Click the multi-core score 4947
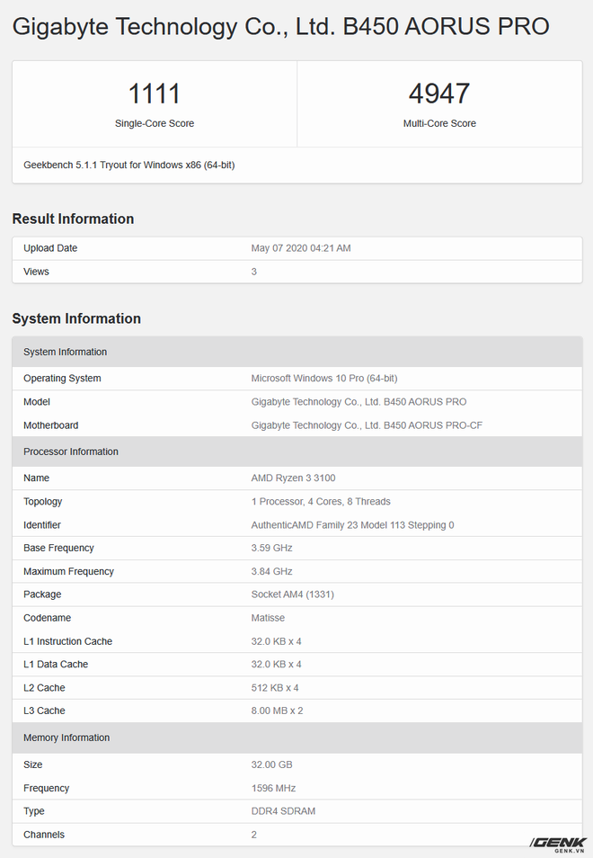The height and width of the screenshot is (858, 593). 439,94
